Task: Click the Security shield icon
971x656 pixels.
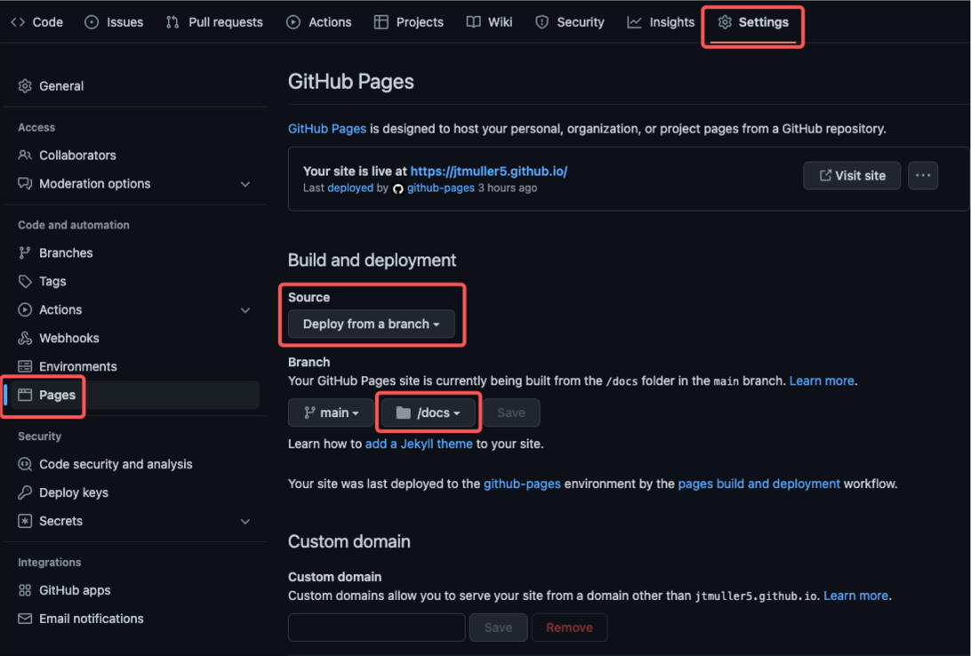Action: pos(542,22)
